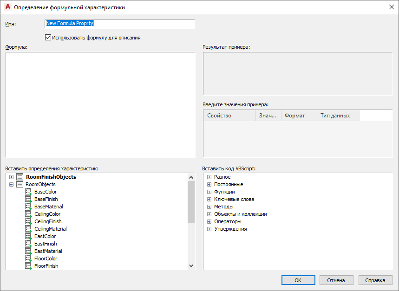Click the BaseMaterial property icon
The width and height of the screenshot is (399, 291).
tap(28, 207)
